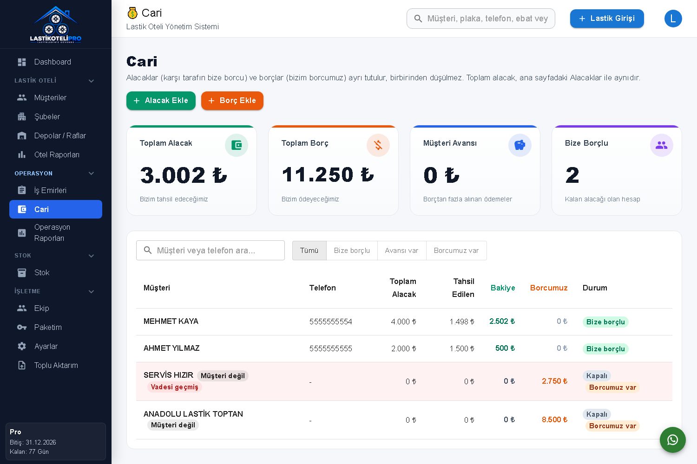Open the user avatar L menu
The width and height of the screenshot is (697, 464).
click(673, 19)
